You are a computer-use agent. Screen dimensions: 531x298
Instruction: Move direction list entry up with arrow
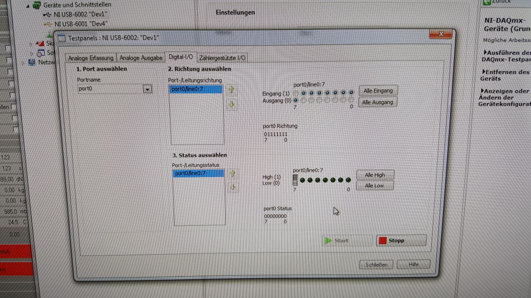pos(231,90)
